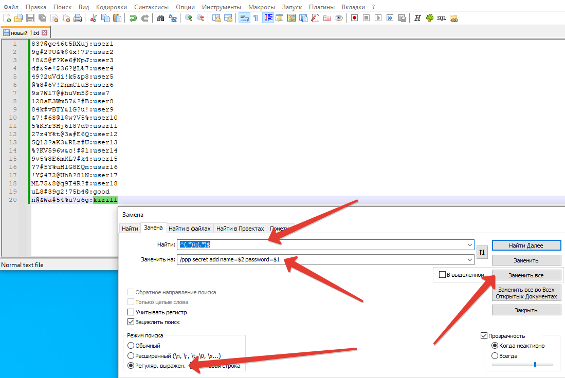Paste clipboard using the toolbar paste icon
This screenshot has width=565, height=378.
(117, 18)
